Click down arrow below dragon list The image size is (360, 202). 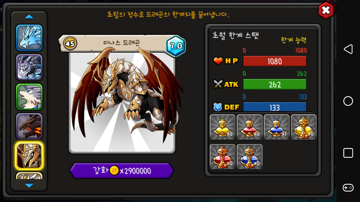[29, 185]
